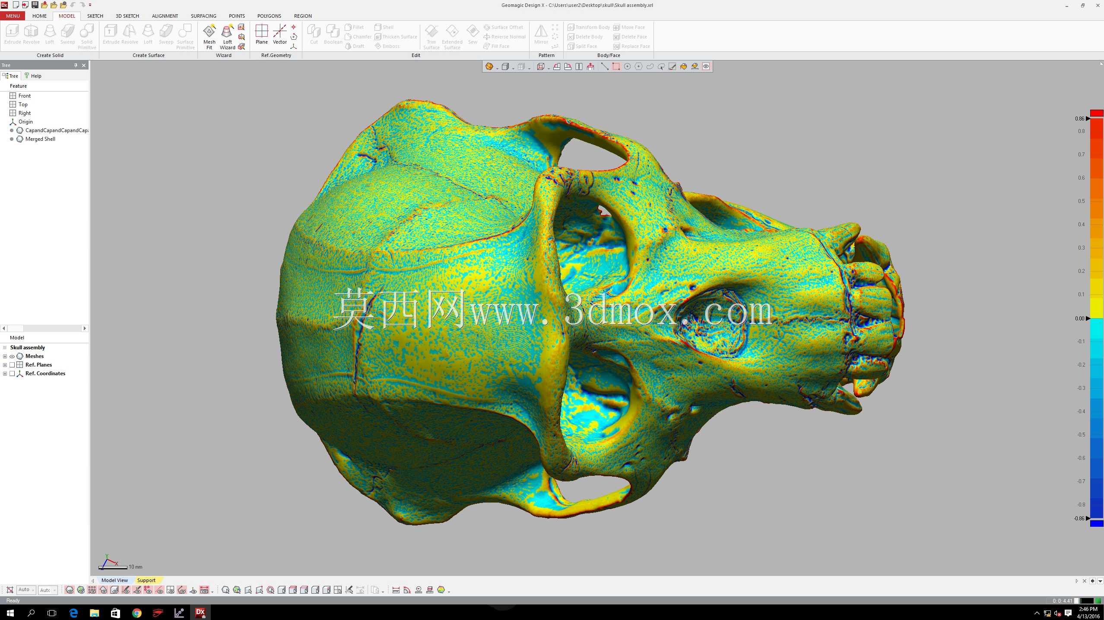The width and height of the screenshot is (1104, 620).
Task: Click the 0.86 upper limit marker on color bar
Action: pos(1088,119)
